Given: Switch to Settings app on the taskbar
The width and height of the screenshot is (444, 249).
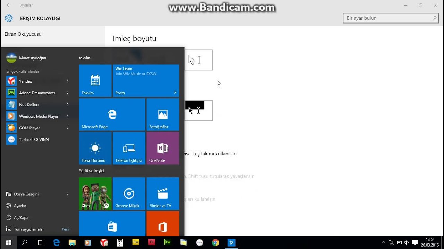Looking at the screenshot, I should tap(231, 243).
